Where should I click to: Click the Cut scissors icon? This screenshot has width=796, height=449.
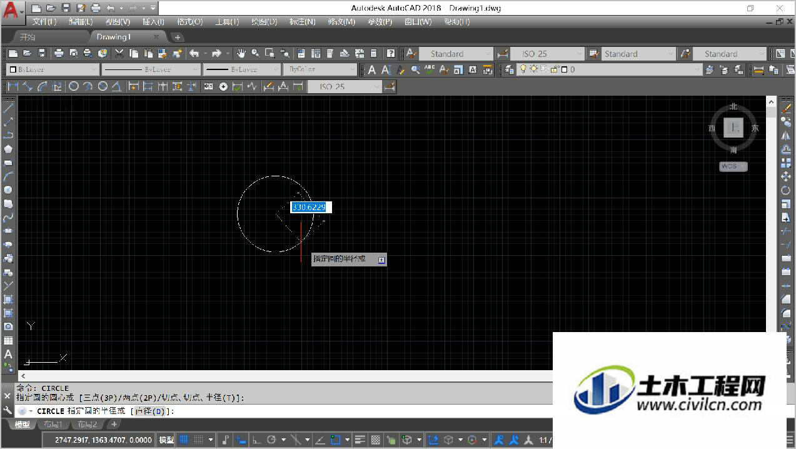[x=119, y=54]
